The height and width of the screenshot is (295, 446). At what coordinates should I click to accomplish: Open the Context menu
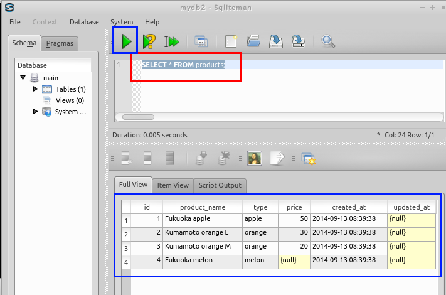[x=45, y=22]
